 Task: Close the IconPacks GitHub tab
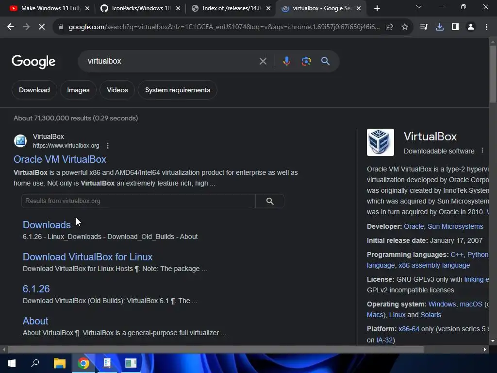tap(178, 8)
